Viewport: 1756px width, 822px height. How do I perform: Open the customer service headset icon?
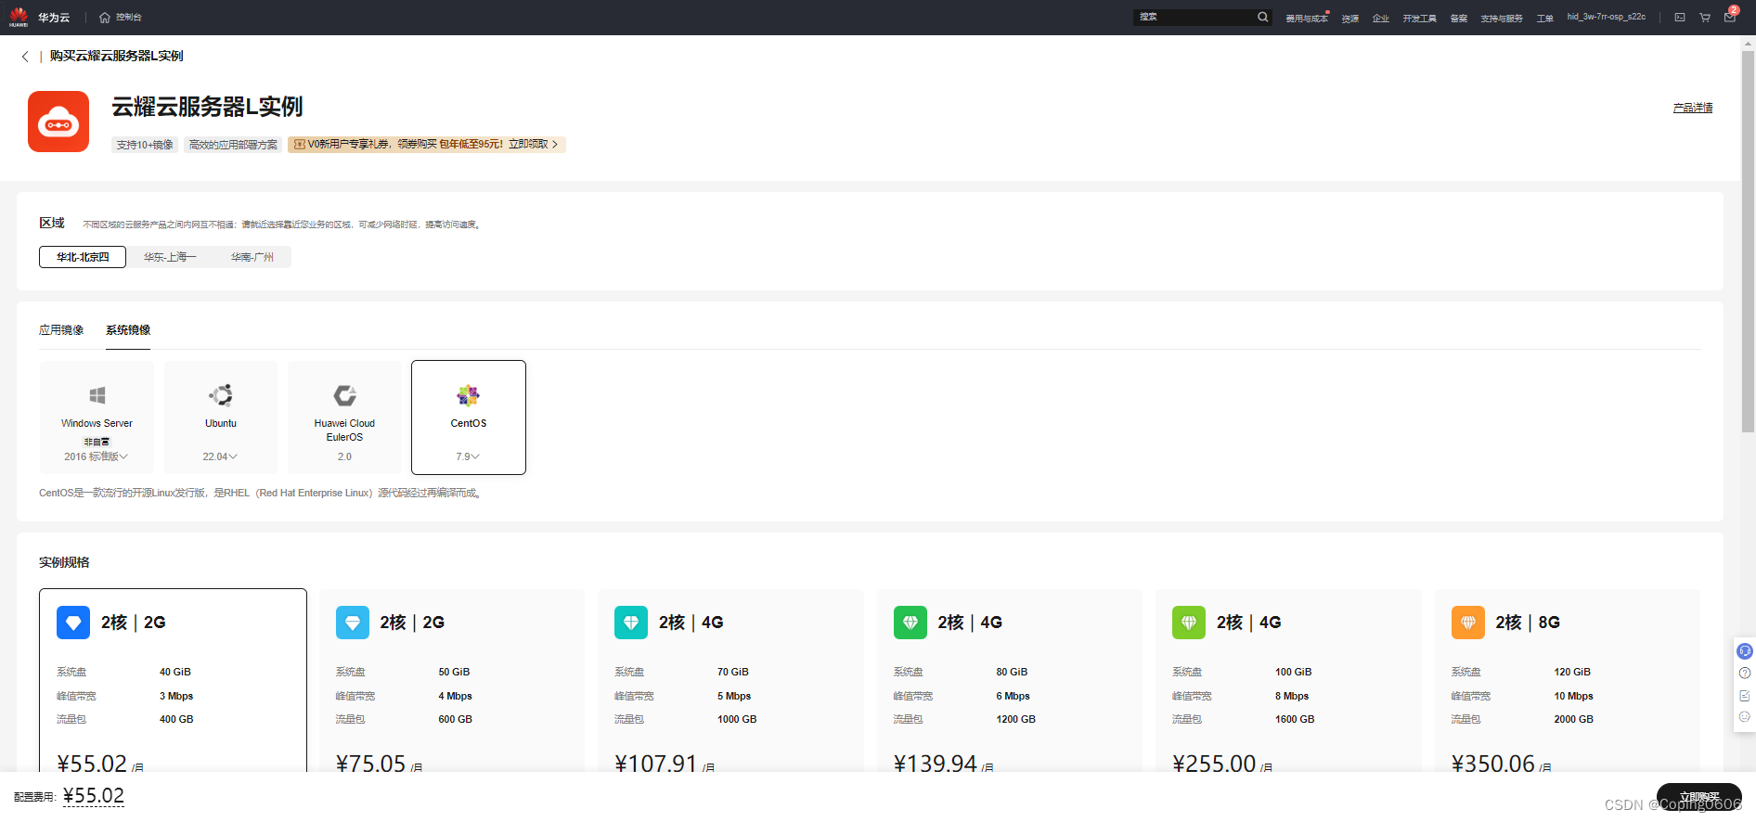[1745, 651]
